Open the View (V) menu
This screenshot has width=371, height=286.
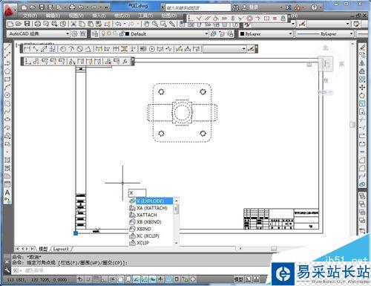pyautogui.click(x=76, y=16)
